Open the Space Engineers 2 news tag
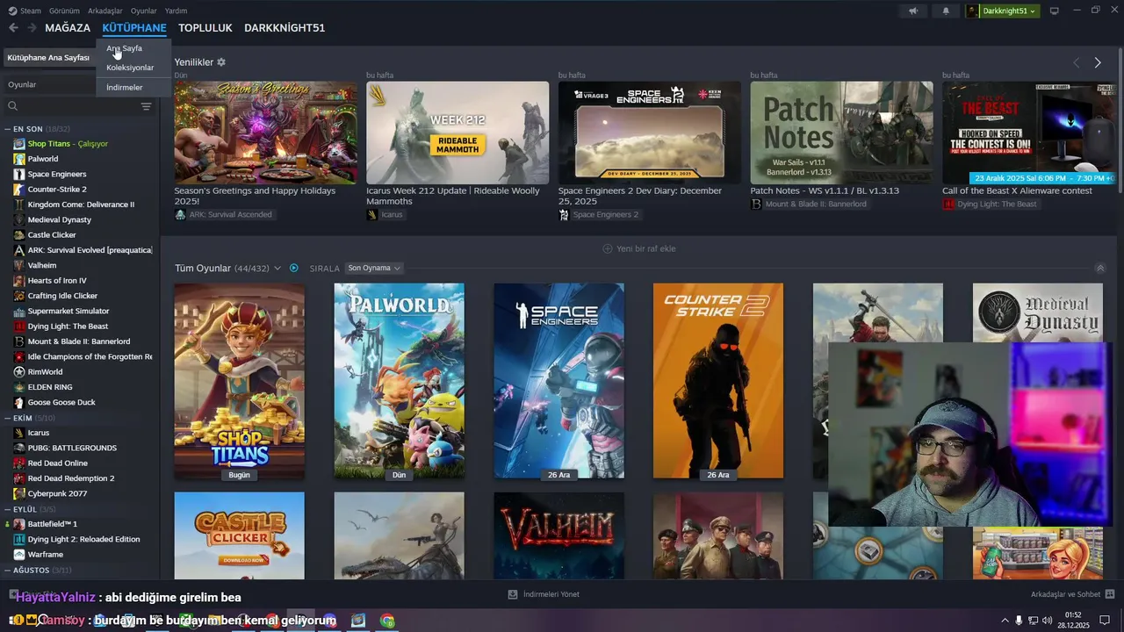1124x632 pixels. tap(599, 214)
